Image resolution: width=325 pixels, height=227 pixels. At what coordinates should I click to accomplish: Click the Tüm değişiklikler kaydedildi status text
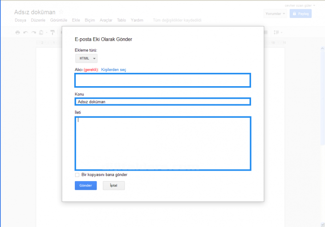(x=177, y=20)
